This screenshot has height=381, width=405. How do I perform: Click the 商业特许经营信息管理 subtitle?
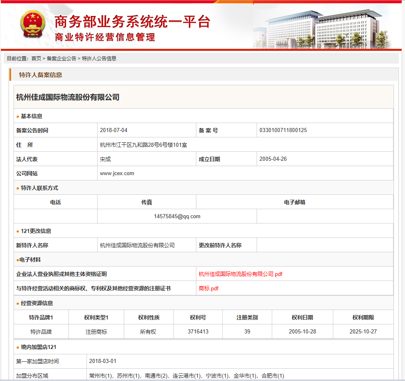pyautogui.click(x=105, y=37)
